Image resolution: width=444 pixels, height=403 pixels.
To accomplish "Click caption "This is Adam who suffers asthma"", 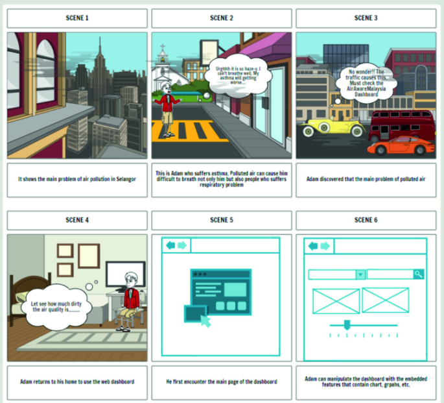I will coord(222,179).
